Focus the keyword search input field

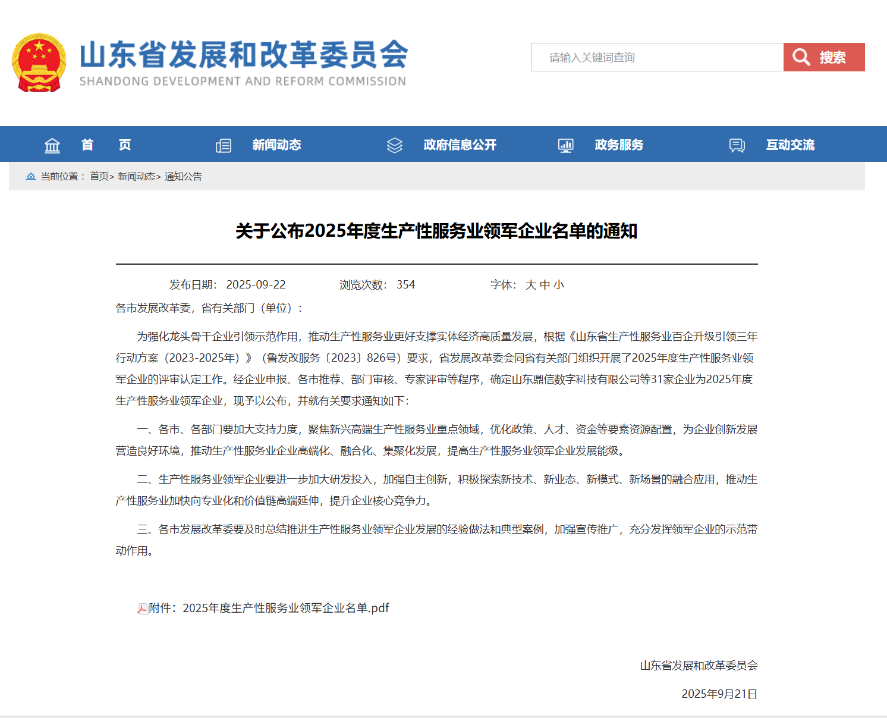click(x=657, y=57)
